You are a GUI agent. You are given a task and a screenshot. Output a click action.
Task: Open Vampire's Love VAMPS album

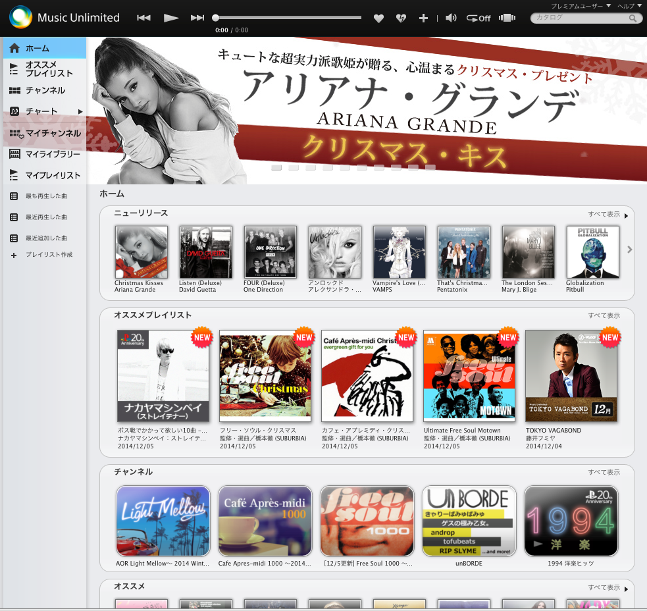(400, 252)
